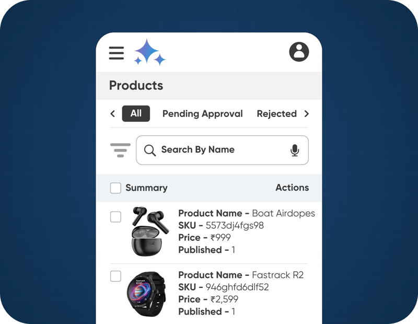
Task: Focus the Search By Name field
Action: click(x=223, y=150)
